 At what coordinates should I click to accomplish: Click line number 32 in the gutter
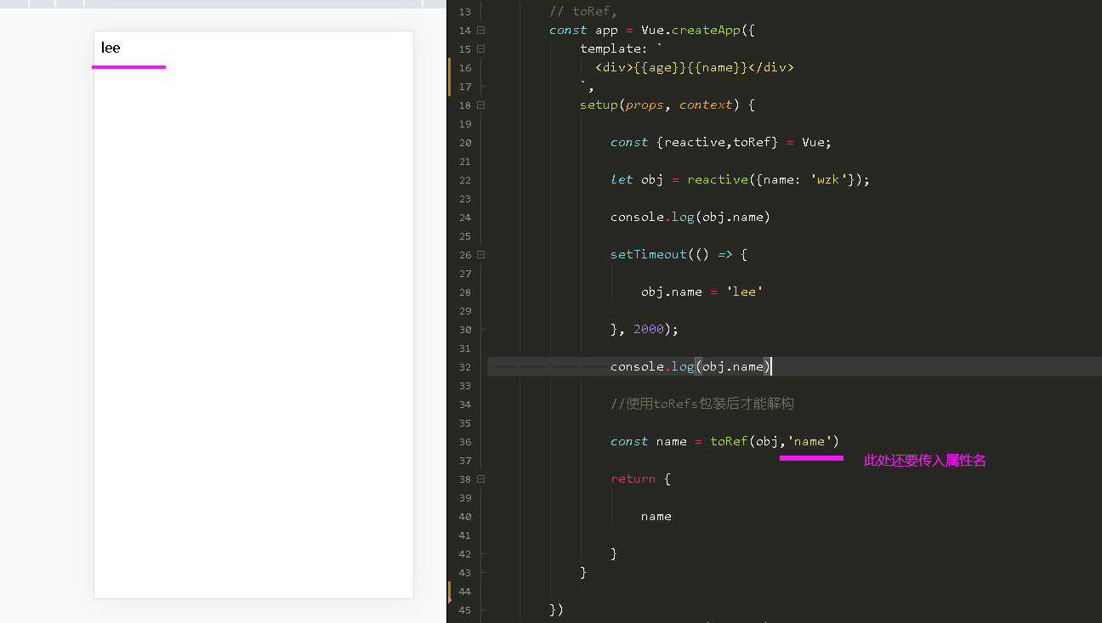464,367
